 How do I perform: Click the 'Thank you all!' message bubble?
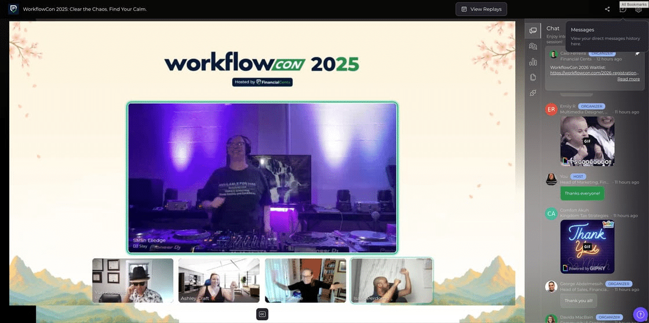coord(579,300)
